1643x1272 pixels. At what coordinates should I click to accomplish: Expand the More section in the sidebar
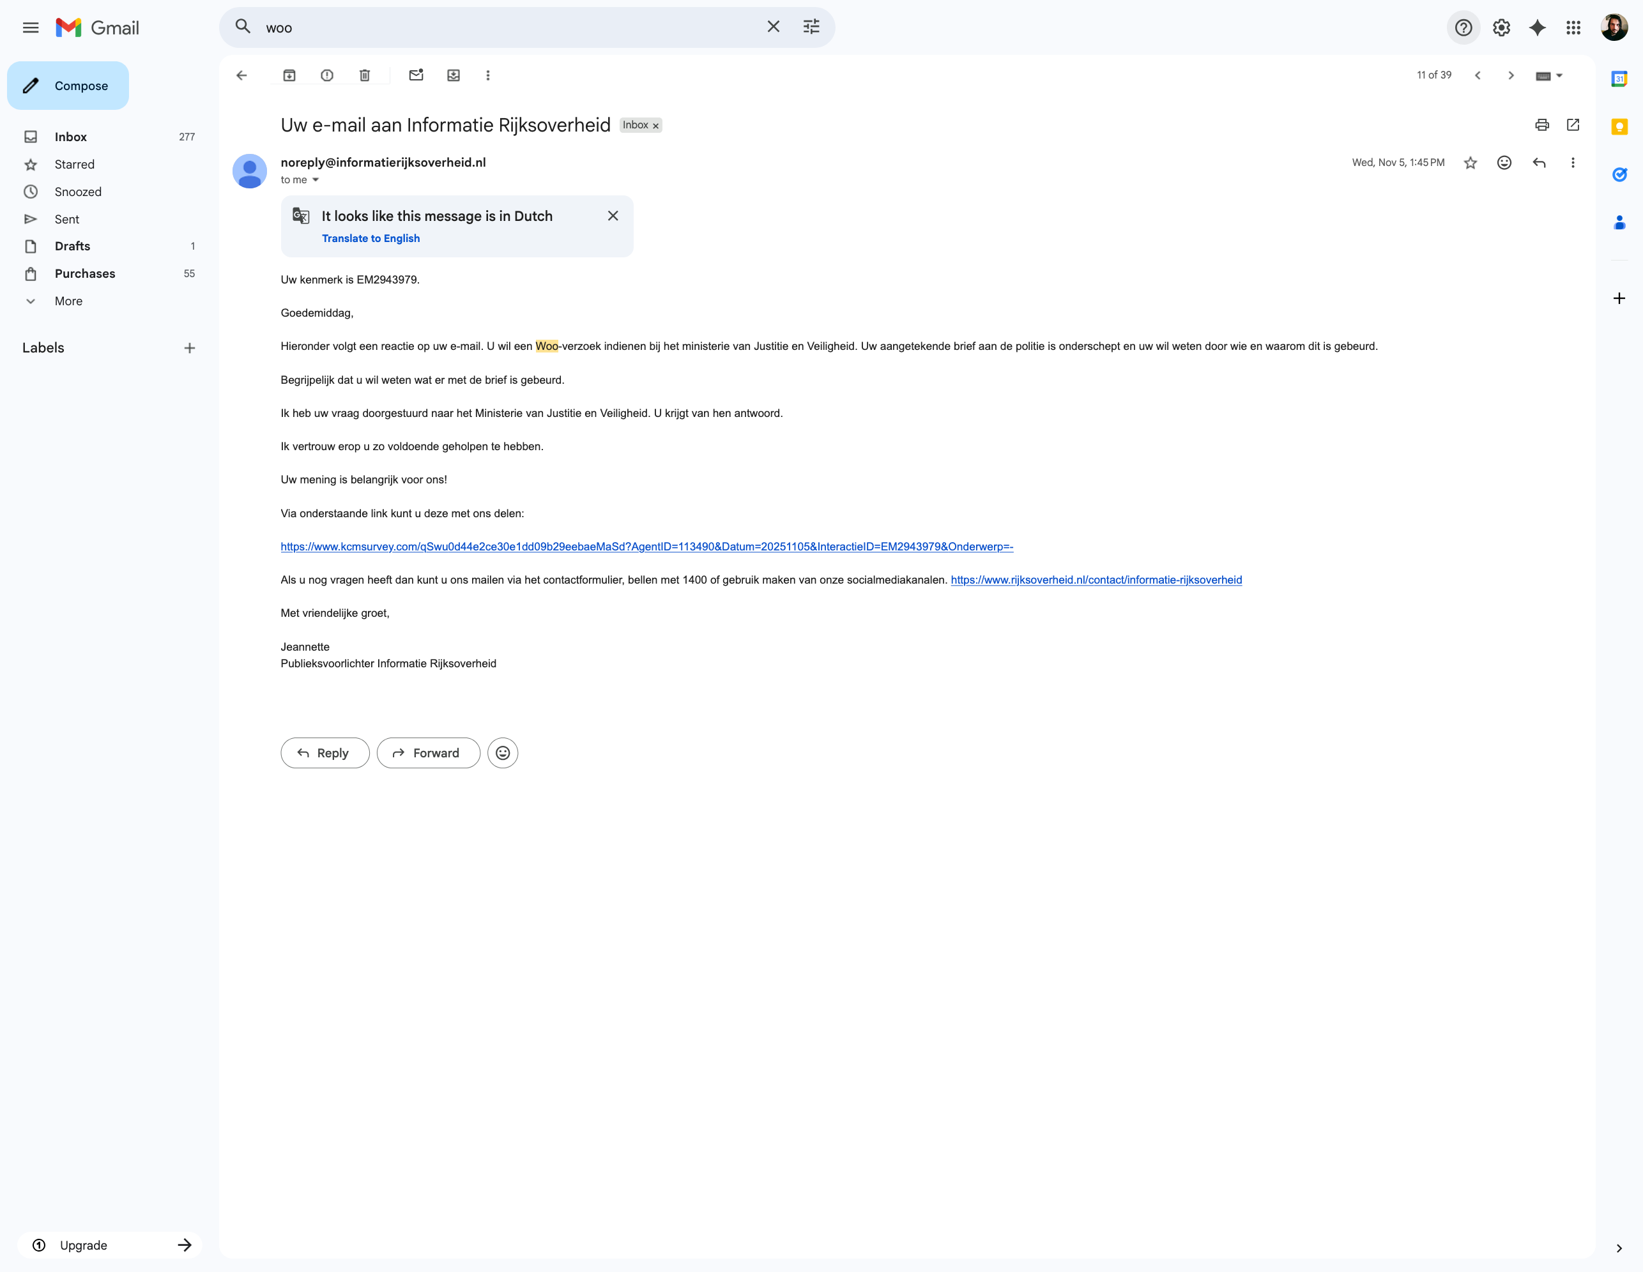coord(68,301)
